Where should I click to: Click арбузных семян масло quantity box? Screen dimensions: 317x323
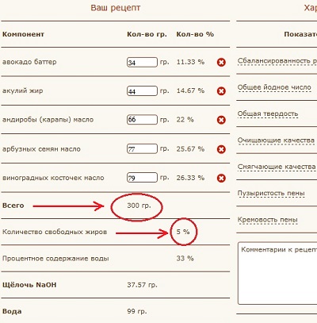[142, 148]
